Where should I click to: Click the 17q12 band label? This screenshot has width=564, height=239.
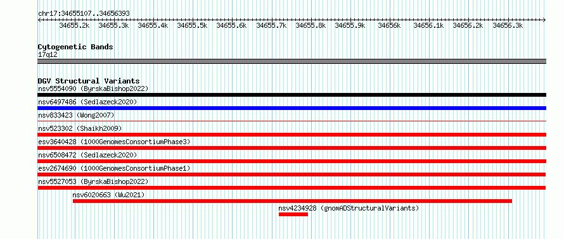(x=48, y=54)
